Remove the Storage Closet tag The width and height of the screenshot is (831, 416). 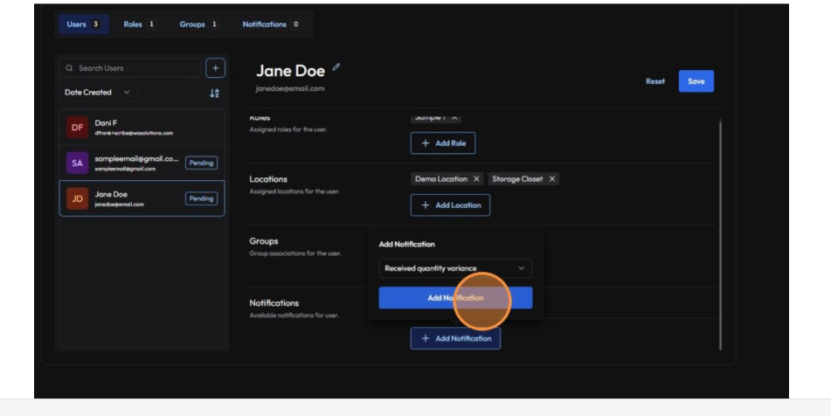tap(551, 179)
